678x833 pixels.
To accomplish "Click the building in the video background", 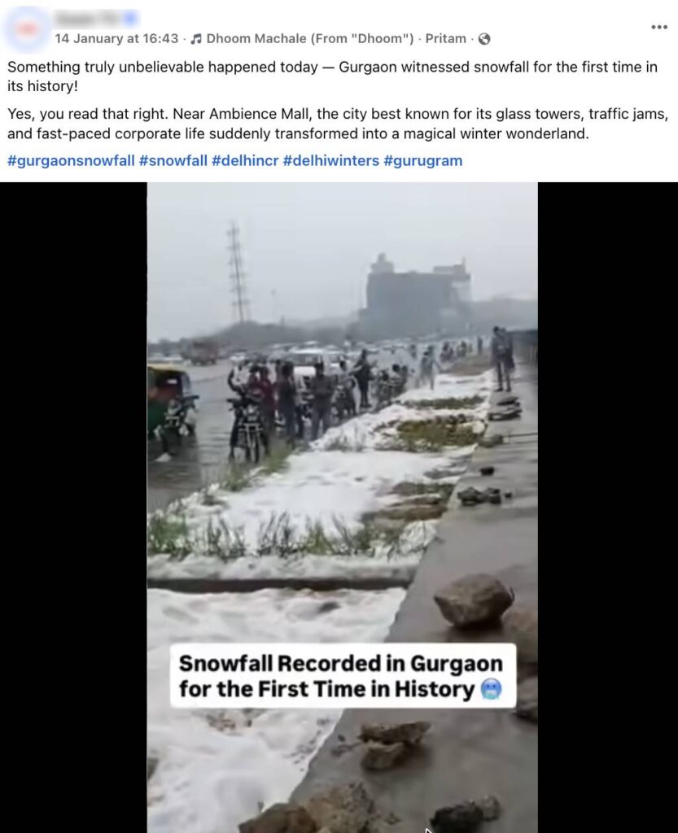I will pos(417,294).
